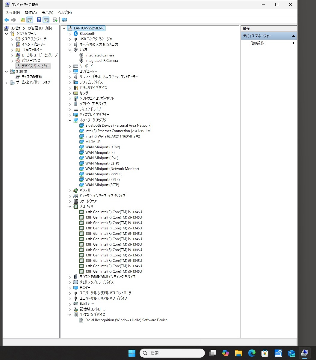Open the 表示(V) menu
Image resolution: width=316 pixels, height=360 pixels.
tap(47, 12)
